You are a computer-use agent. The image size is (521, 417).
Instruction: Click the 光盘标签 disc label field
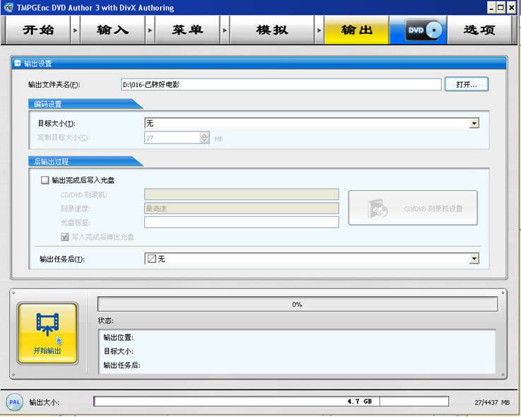[242, 223]
